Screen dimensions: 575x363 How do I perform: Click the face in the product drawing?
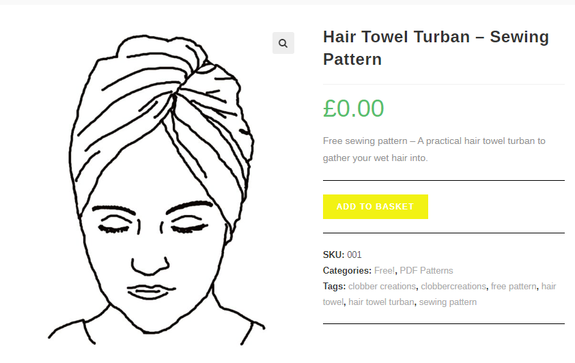152,249
